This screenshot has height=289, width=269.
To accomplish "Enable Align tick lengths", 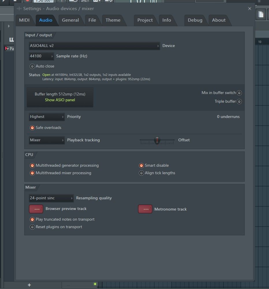I will coord(141,173).
